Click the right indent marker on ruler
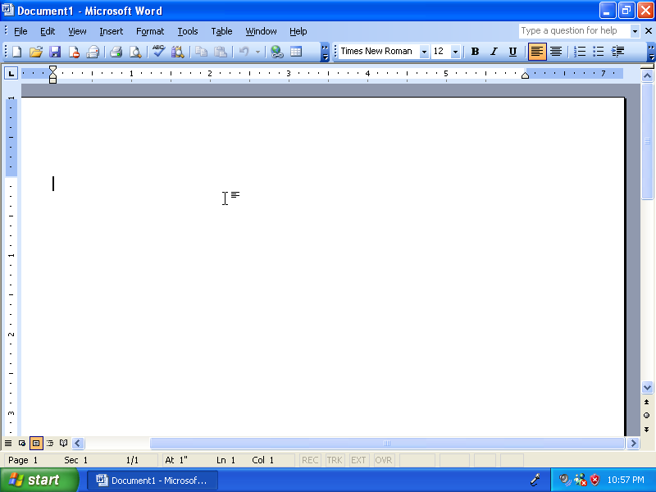 coord(525,75)
